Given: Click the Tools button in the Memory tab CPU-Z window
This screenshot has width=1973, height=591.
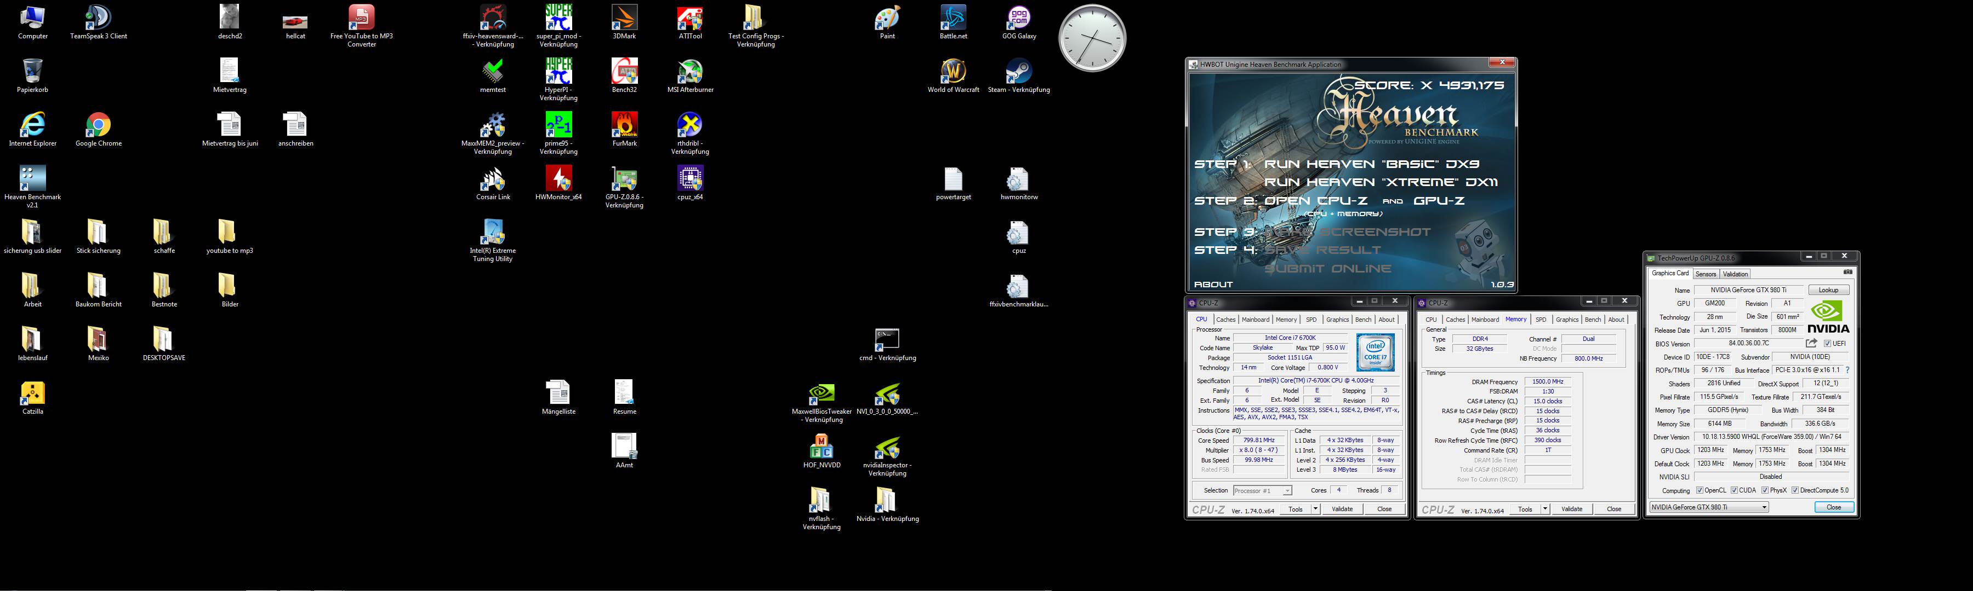Looking at the screenshot, I should [1525, 509].
